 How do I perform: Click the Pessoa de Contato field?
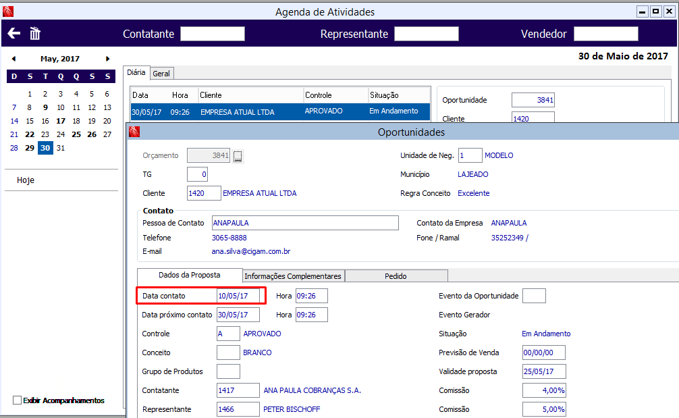[x=305, y=223]
